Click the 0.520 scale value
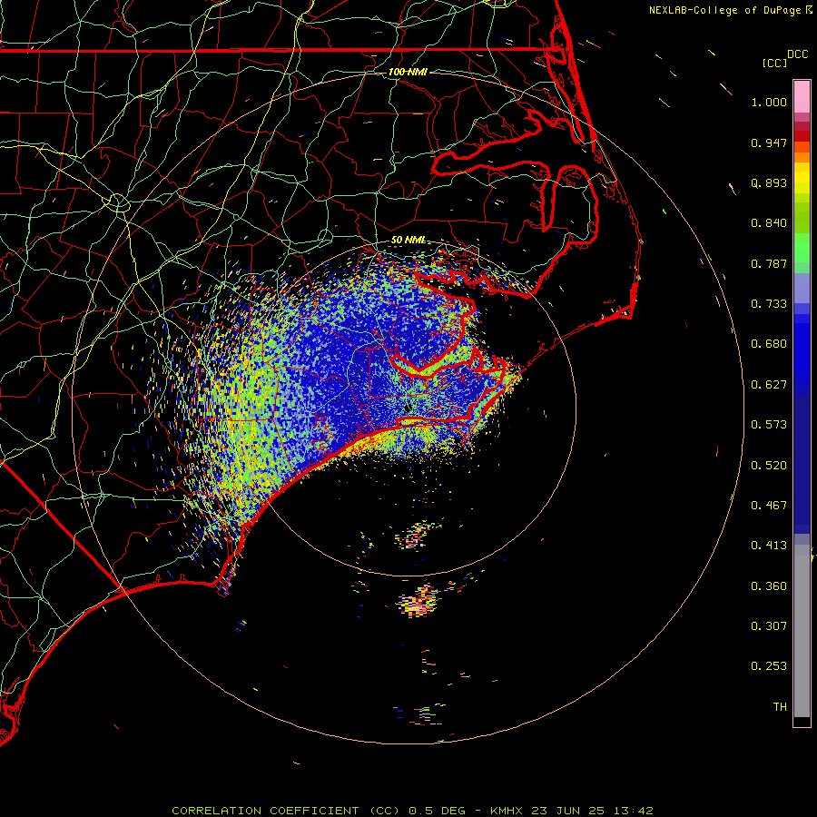 coord(769,466)
